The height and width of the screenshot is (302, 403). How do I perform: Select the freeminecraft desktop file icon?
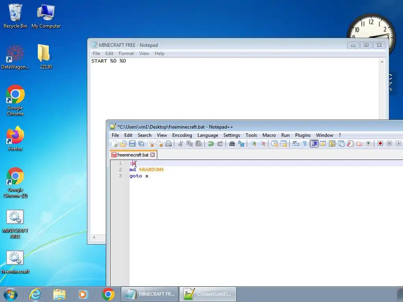15,262
